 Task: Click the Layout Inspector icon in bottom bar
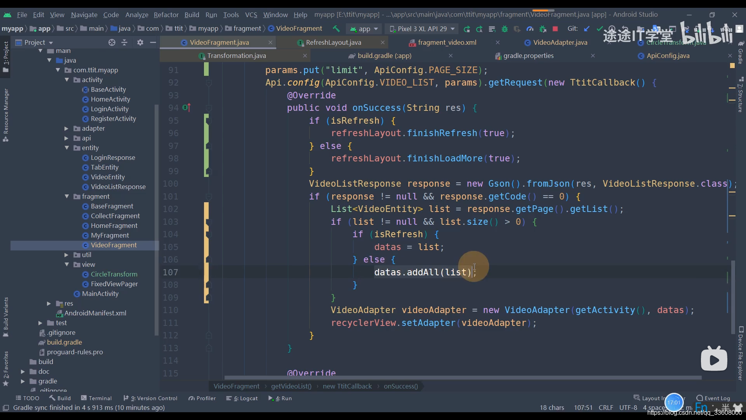tap(637, 398)
